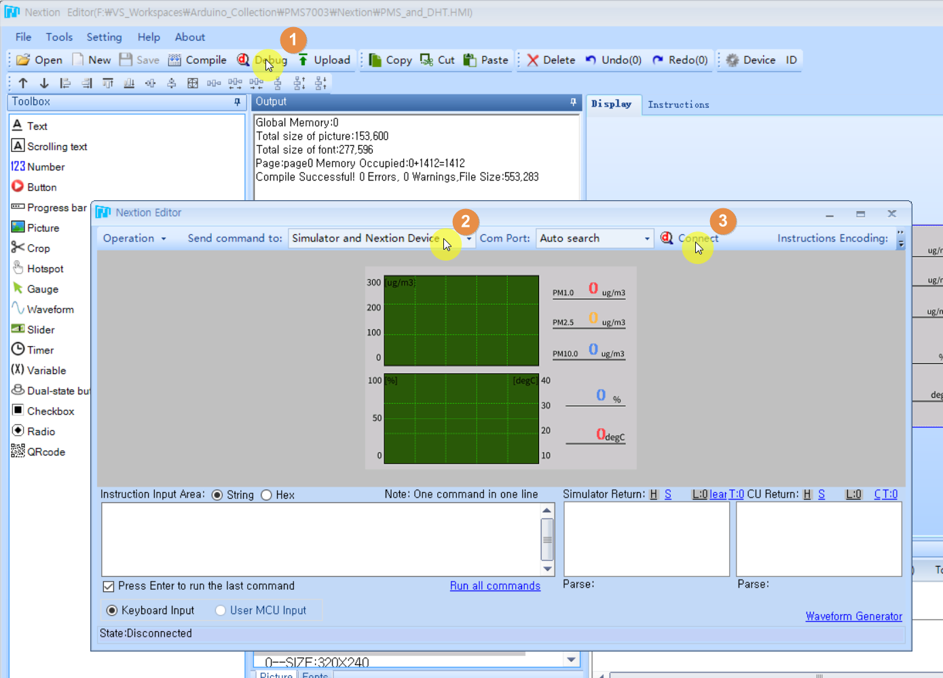Viewport: 943px width, 678px height.
Task: Click the Delete toolbar button
Action: pos(551,60)
